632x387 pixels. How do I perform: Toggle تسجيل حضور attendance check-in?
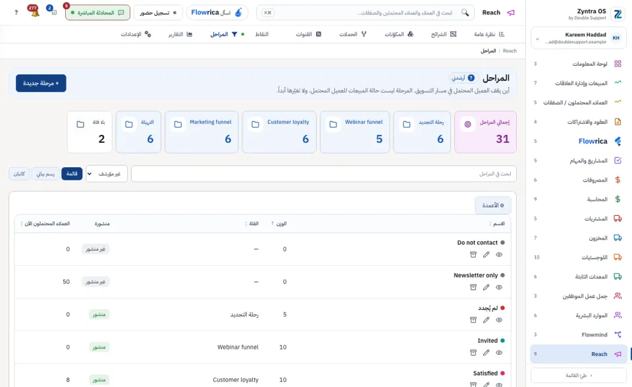pyautogui.click(x=158, y=13)
